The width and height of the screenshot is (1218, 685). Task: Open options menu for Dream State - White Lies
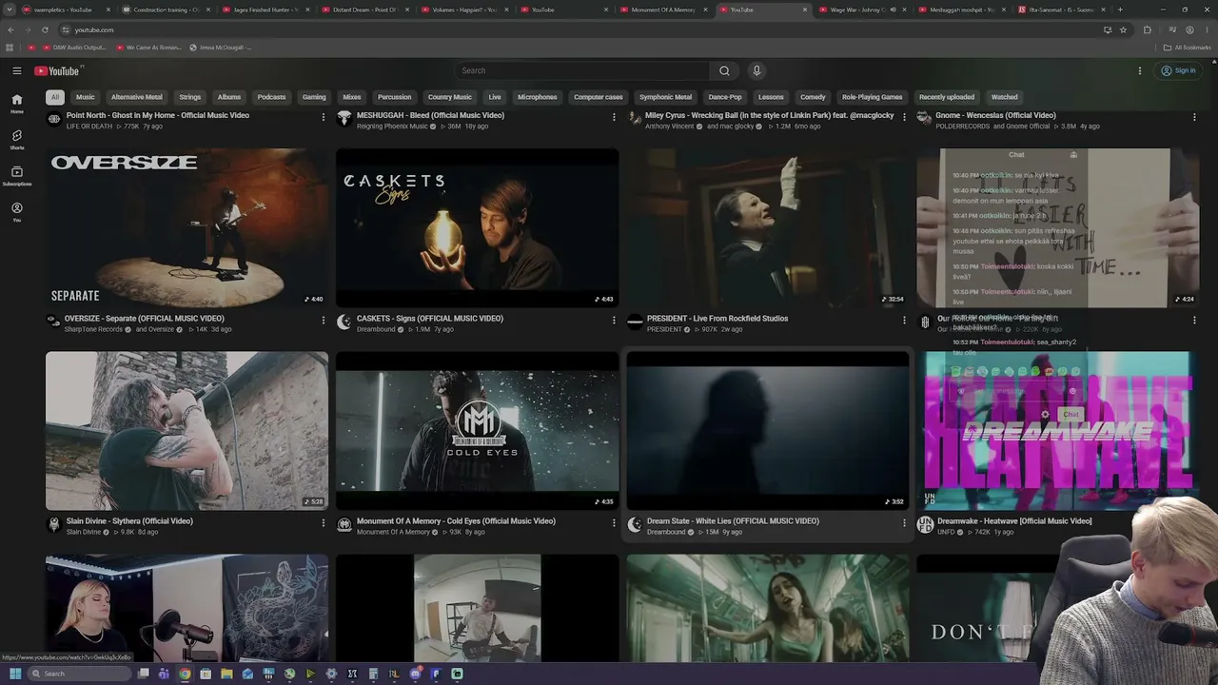904,522
